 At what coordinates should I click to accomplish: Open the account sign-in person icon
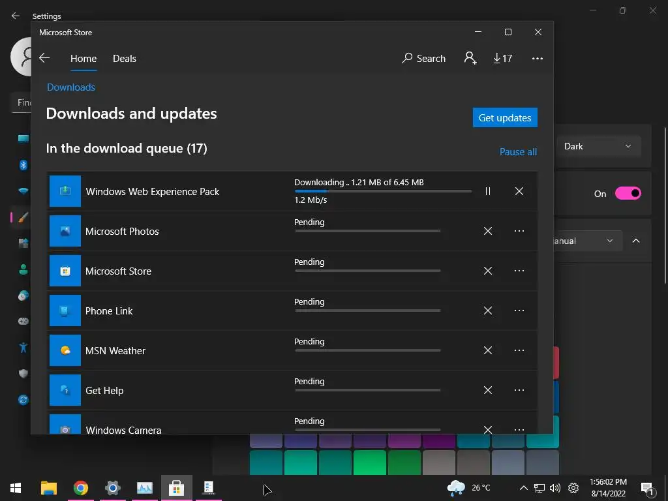470,58
